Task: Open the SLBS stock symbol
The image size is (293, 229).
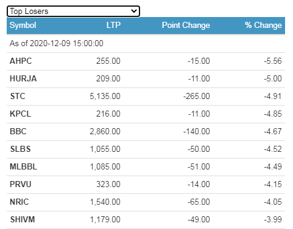Action: [x=20, y=149]
